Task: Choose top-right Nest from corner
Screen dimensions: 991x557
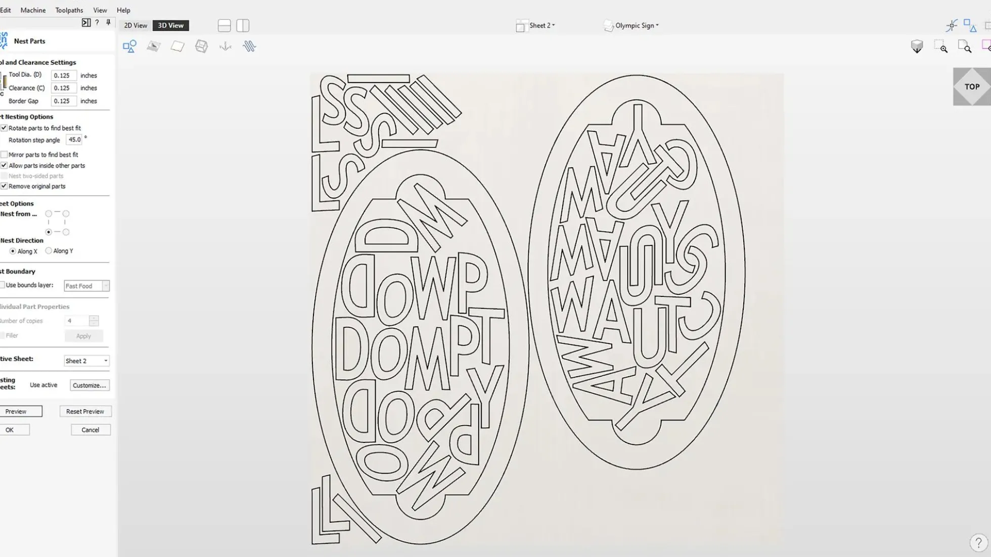Action: (66, 214)
